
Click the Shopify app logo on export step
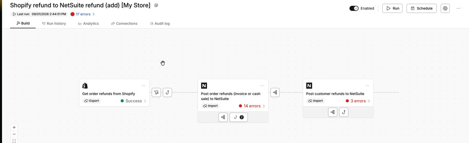[85, 86]
